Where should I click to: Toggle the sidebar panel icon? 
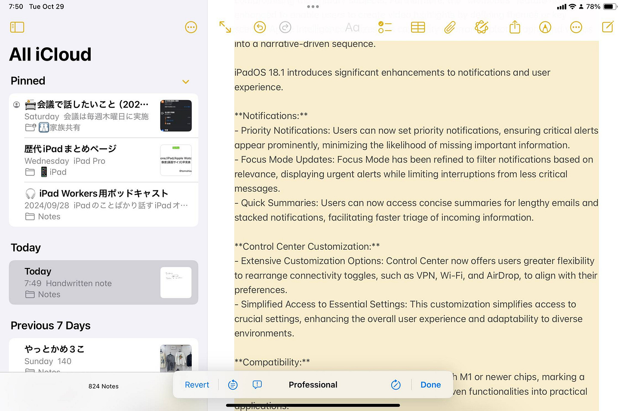(17, 27)
